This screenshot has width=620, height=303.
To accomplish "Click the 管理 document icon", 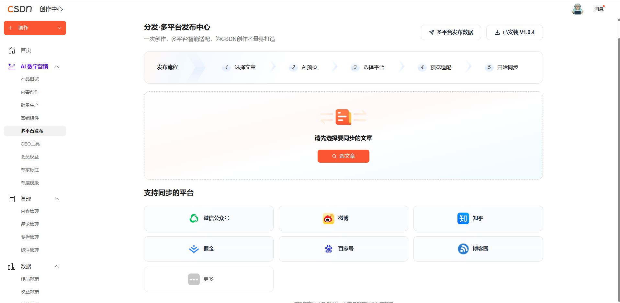I will point(12,199).
